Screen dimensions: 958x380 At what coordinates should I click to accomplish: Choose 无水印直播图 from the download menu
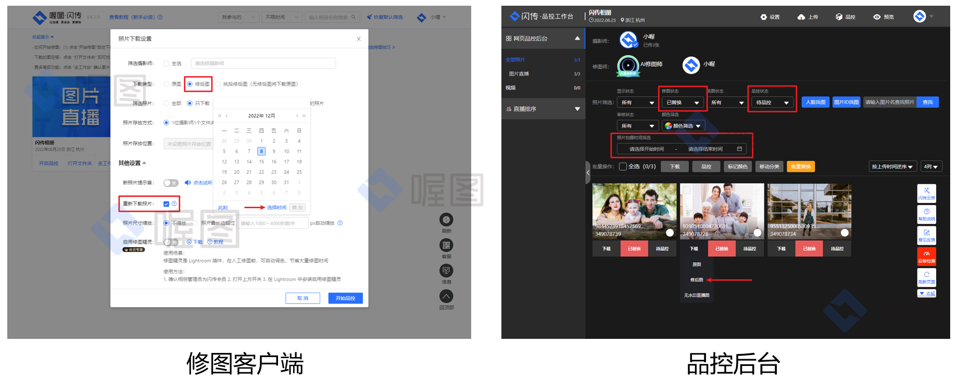point(697,295)
